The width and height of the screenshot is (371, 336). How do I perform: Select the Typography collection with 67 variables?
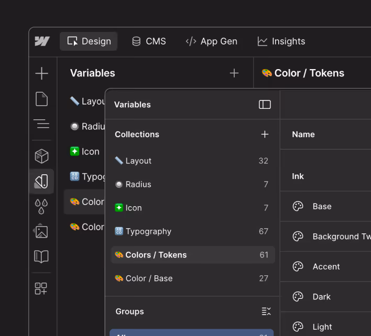pyautogui.click(x=193, y=231)
